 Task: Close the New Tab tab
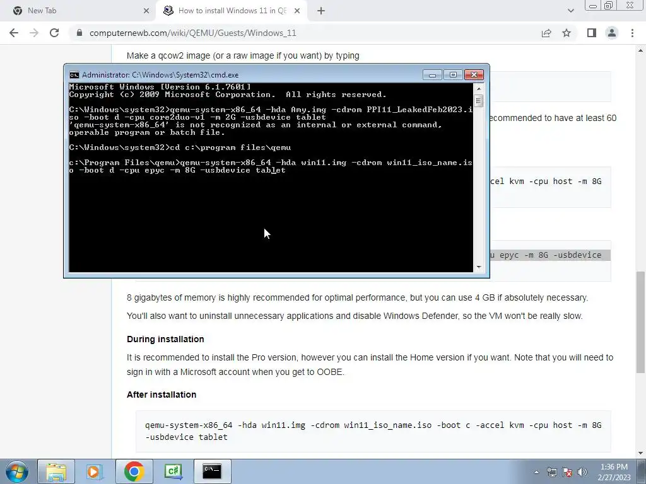(146, 11)
